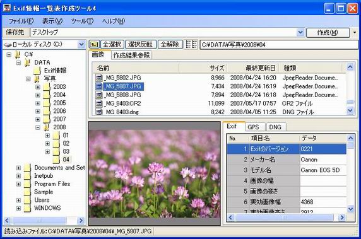Click folder tree horizontal scroll-left arrow
The height and width of the screenshot is (239, 361).
tap(7, 221)
